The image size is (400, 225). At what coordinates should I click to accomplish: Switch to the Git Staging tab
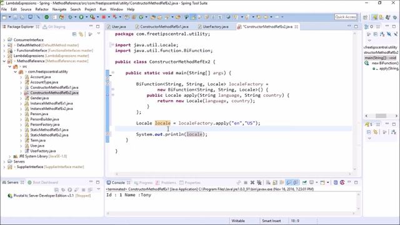pyautogui.click(x=54, y=26)
